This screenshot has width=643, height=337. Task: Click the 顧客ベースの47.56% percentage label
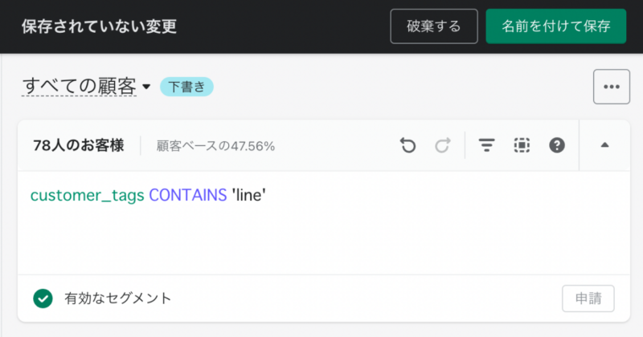point(215,146)
